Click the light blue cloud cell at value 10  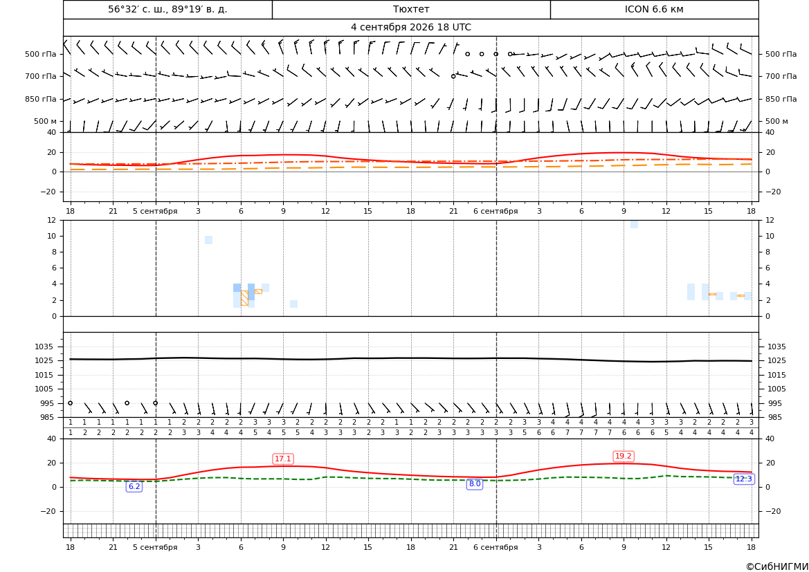tap(208, 240)
